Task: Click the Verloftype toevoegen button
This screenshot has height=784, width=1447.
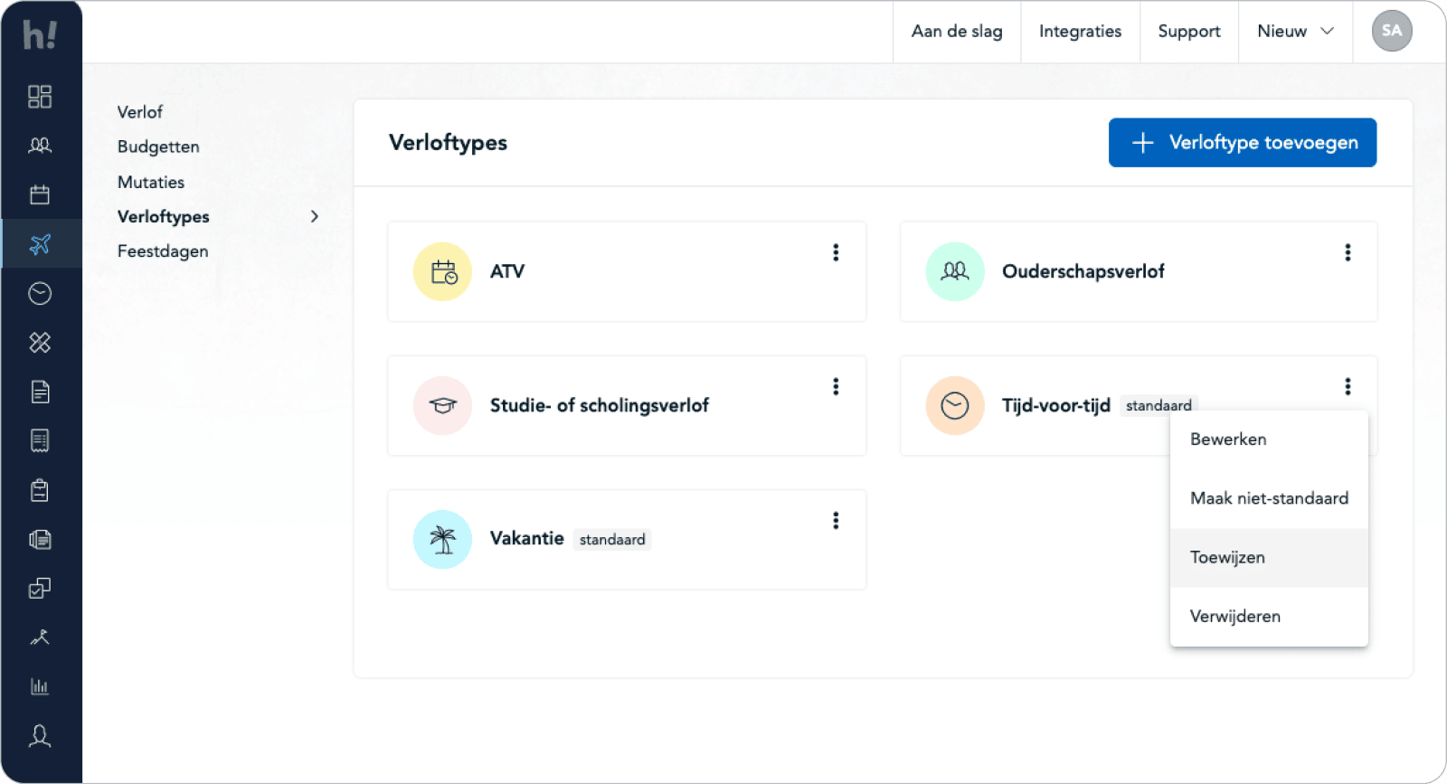Action: pyautogui.click(x=1243, y=143)
